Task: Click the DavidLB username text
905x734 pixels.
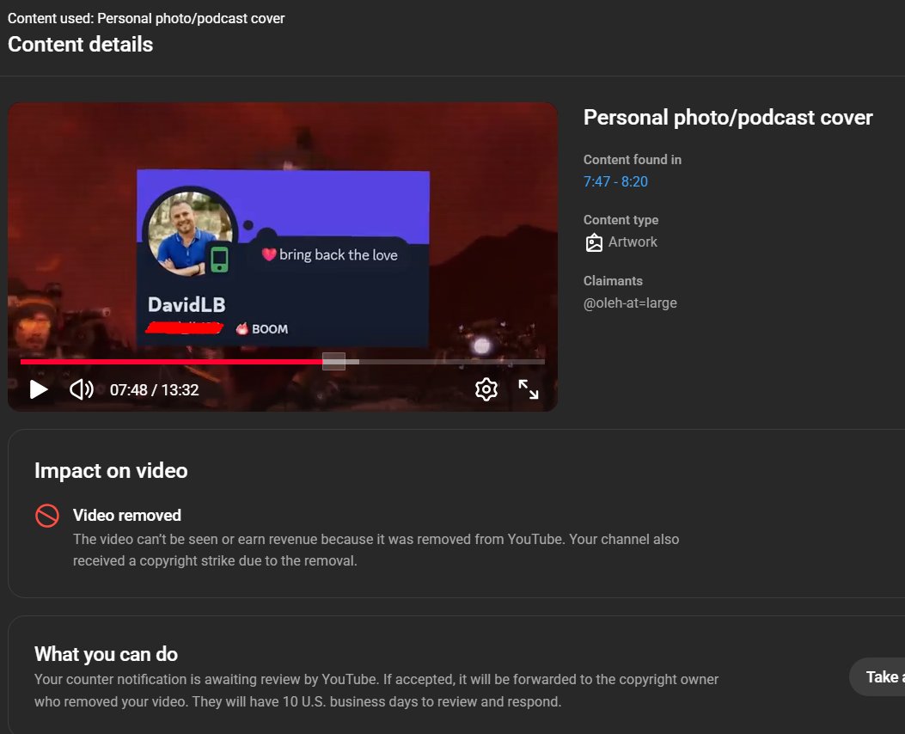Action: [x=187, y=304]
